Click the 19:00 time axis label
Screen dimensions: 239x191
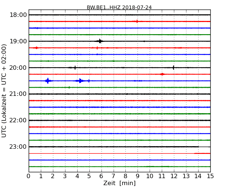tap(18, 41)
